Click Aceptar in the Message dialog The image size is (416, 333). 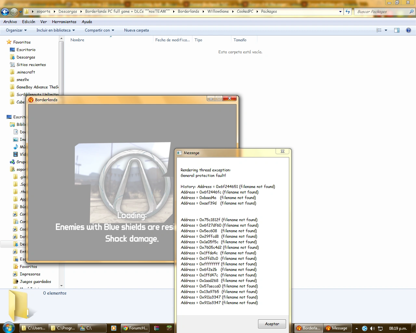[x=272, y=324]
